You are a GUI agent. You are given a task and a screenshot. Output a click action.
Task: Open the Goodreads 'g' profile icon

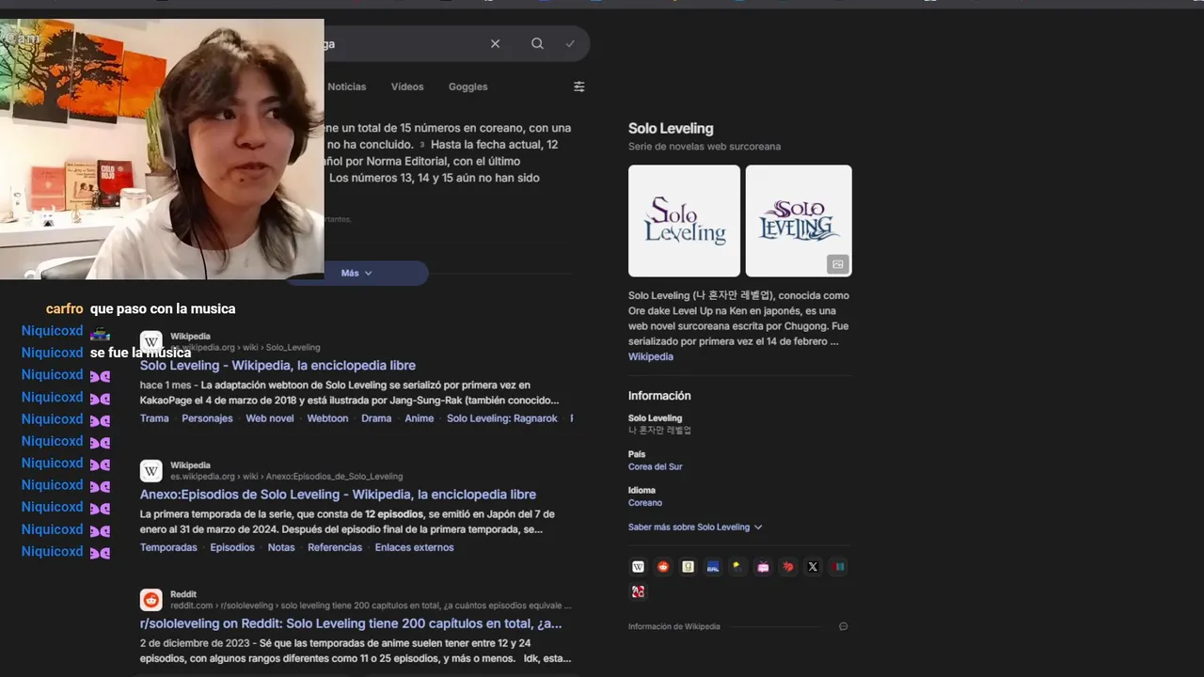click(x=688, y=566)
